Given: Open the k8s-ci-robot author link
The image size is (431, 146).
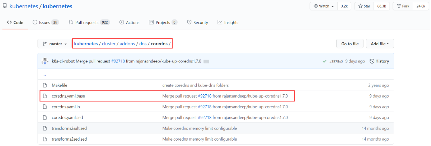Looking at the screenshot, I should [x=63, y=61].
